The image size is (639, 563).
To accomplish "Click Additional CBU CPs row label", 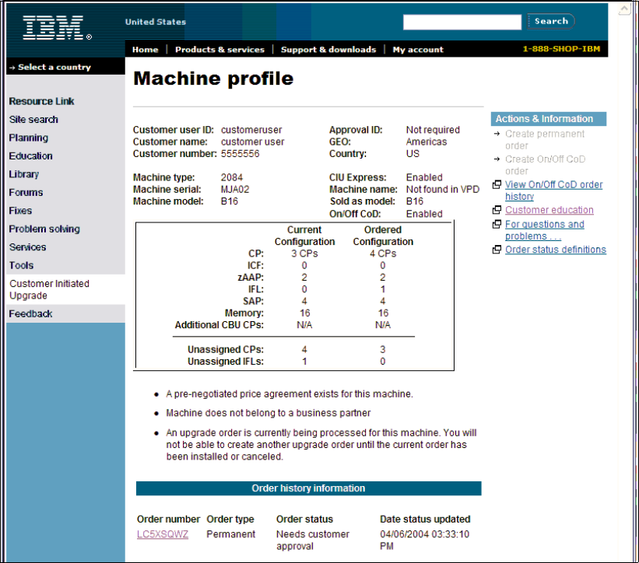I will (x=219, y=325).
